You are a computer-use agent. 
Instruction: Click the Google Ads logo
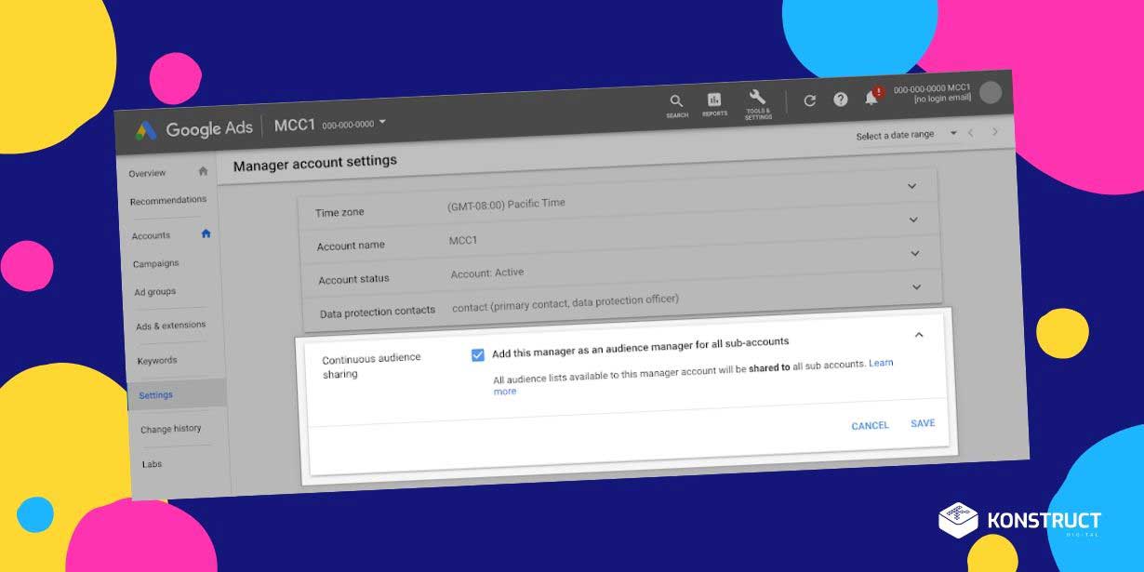194,129
